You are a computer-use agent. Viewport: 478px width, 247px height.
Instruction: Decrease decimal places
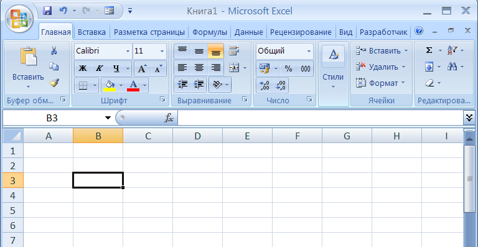281,85
